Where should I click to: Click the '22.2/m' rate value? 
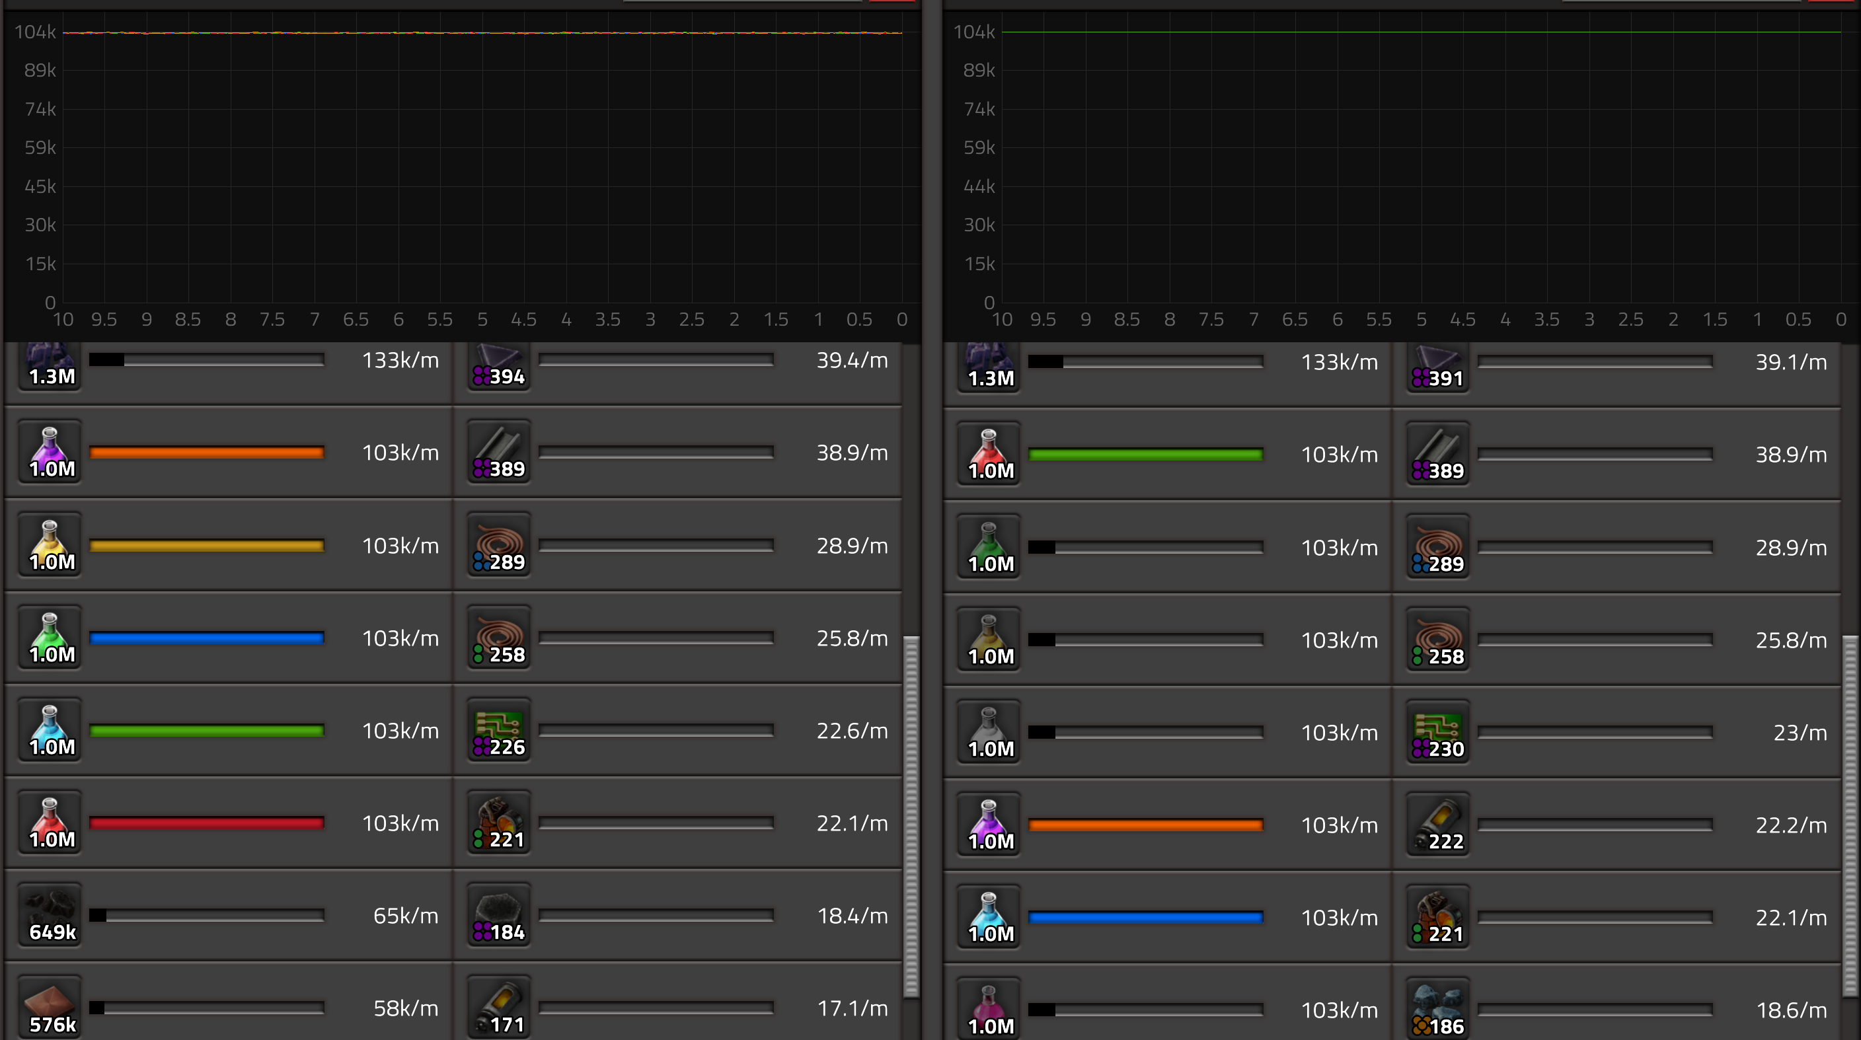point(1791,825)
